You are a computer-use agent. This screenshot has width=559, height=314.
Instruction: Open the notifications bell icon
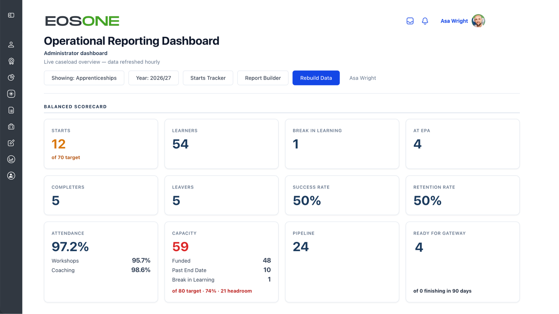click(425, 21)
